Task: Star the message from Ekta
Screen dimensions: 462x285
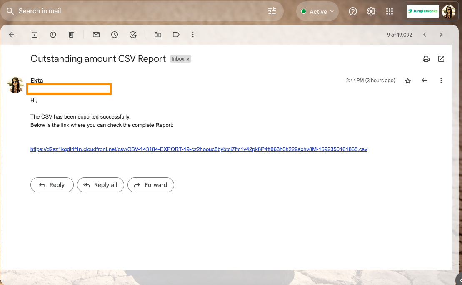Action: pos(408,81)
